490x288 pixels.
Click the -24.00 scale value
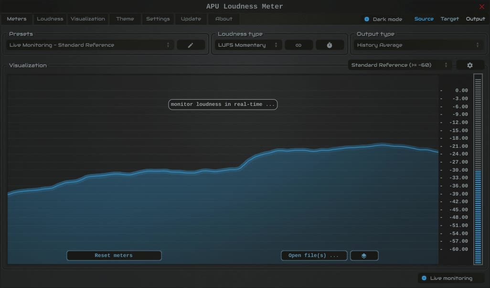[x=459, y=154]
